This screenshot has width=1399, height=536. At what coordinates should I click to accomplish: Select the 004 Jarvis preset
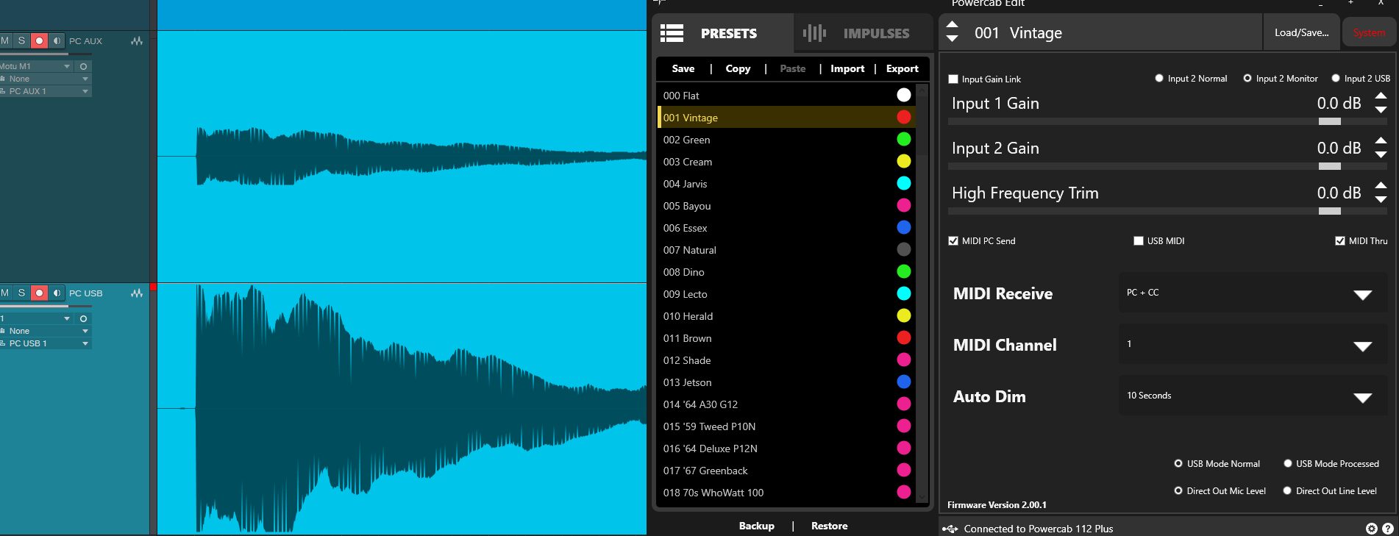click(686, 184)
